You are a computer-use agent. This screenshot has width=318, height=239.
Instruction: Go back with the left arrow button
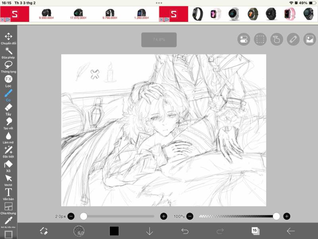pyautogui.click(x=291, y=231)
